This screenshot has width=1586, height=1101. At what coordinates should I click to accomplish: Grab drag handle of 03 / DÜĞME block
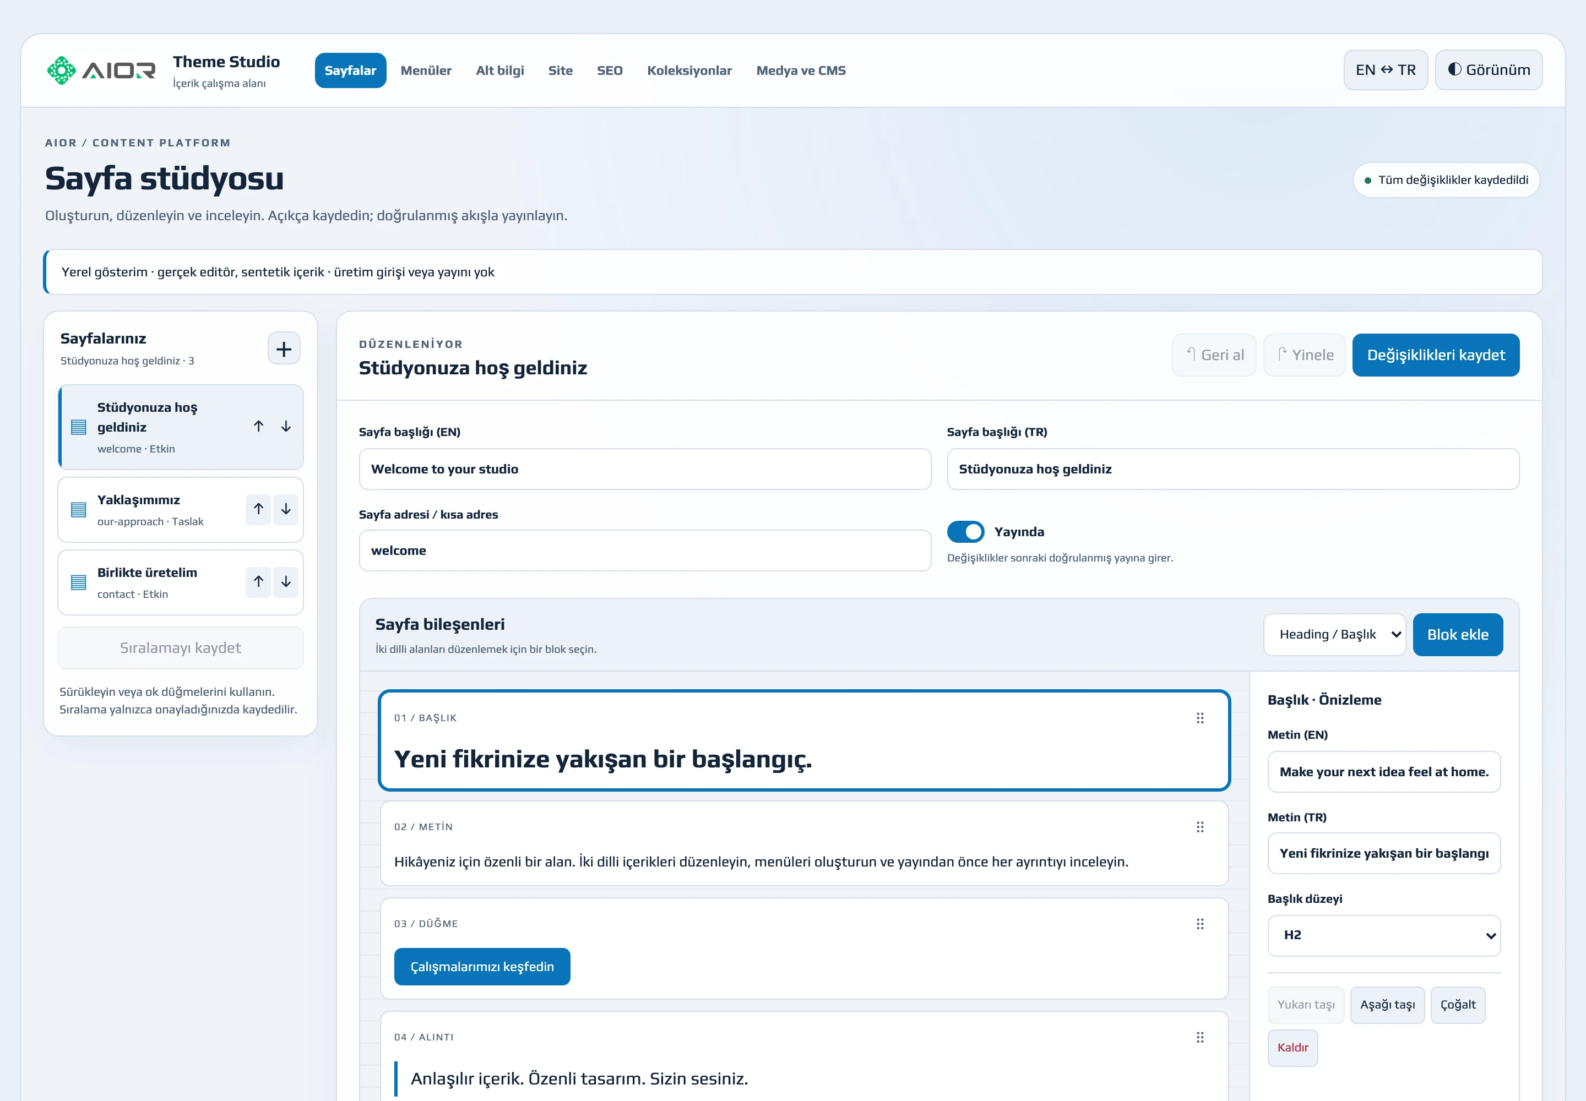pos(1199,924)
